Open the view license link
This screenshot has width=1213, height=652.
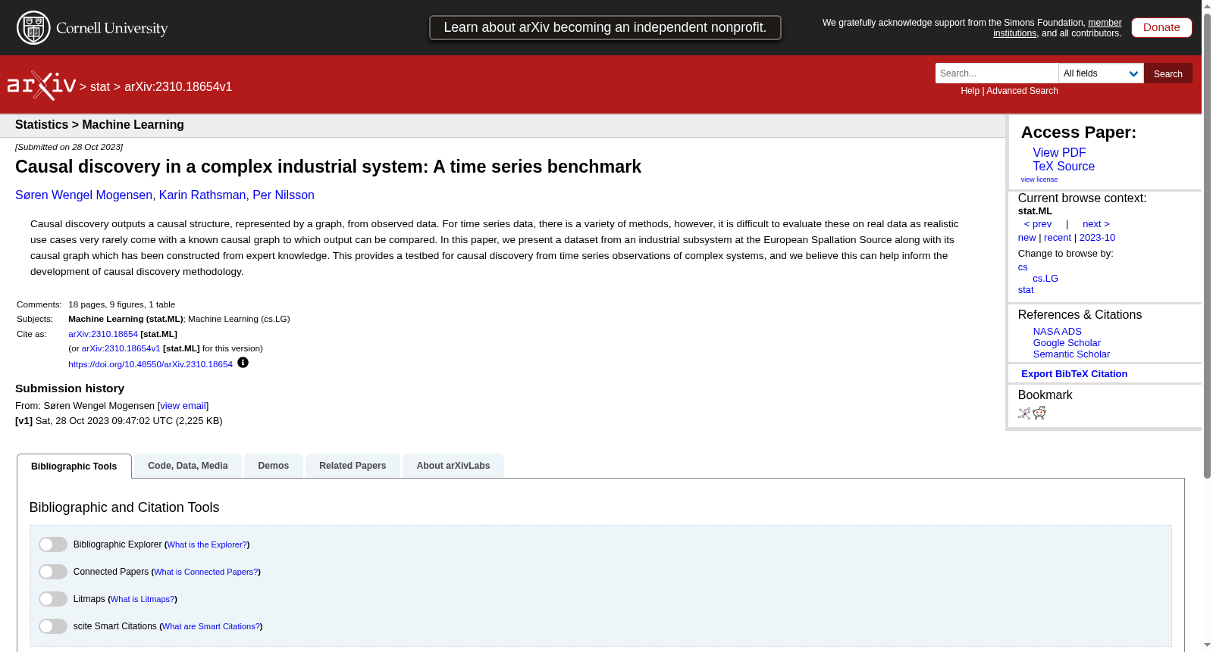(1039, 179)
